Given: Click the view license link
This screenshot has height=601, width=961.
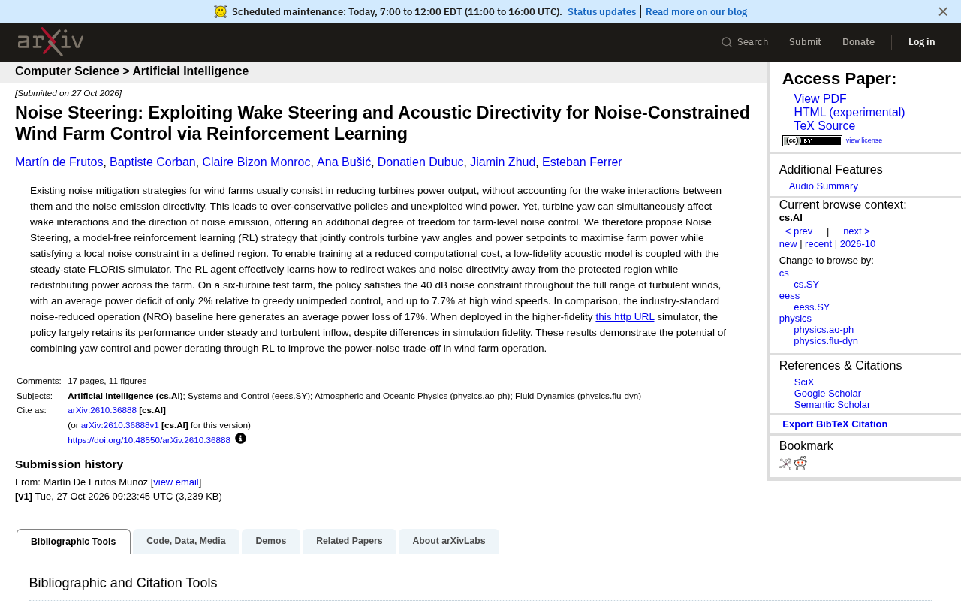Looking at the screenshot, I should tap(864, 140).
